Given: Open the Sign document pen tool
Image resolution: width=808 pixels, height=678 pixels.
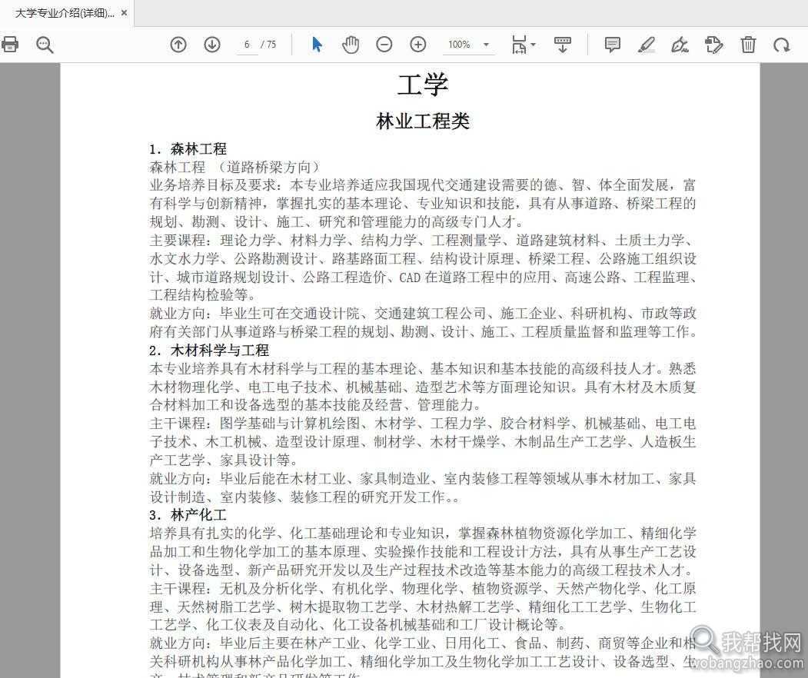Looking at the screenshot, I should pyautogui.click(x=680, y=45).
